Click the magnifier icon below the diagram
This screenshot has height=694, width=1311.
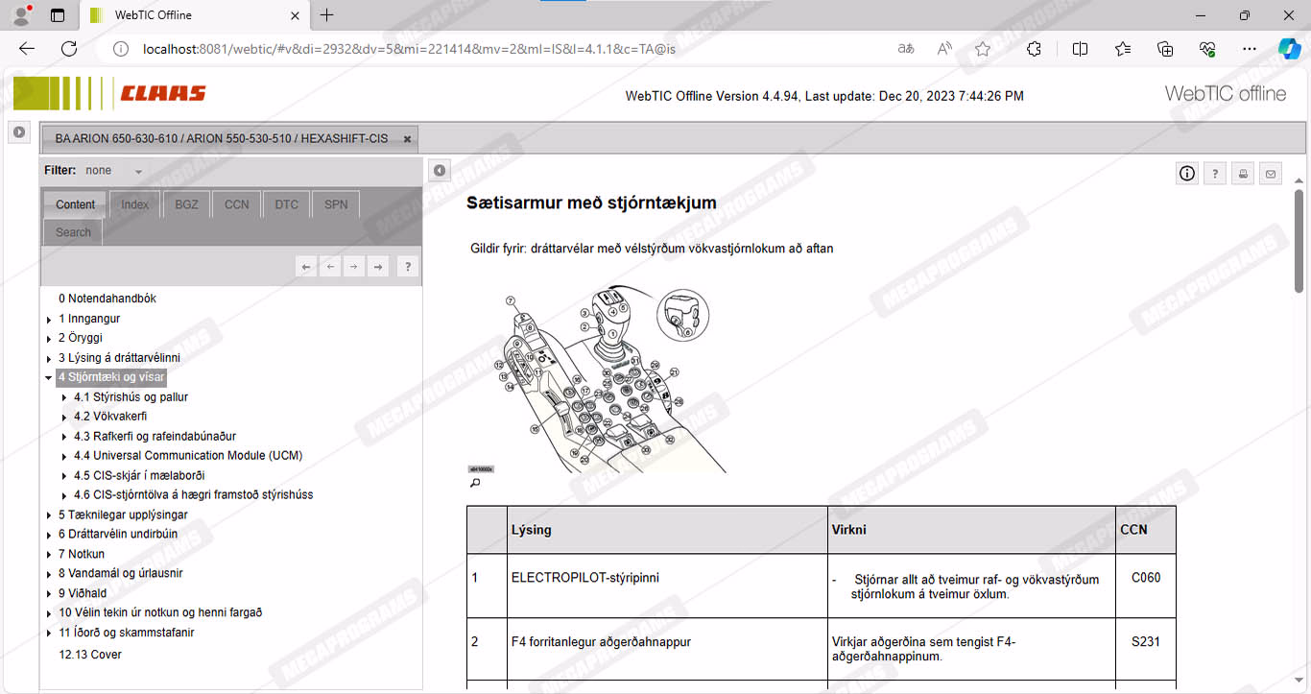click(474, 483)
